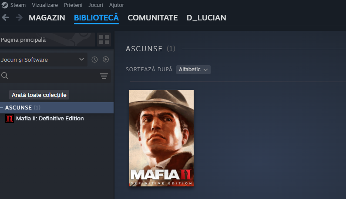Viewport: 346px width, 199px height.
Task: Open the COMUNITATE tab
Action: coord(152,18)
